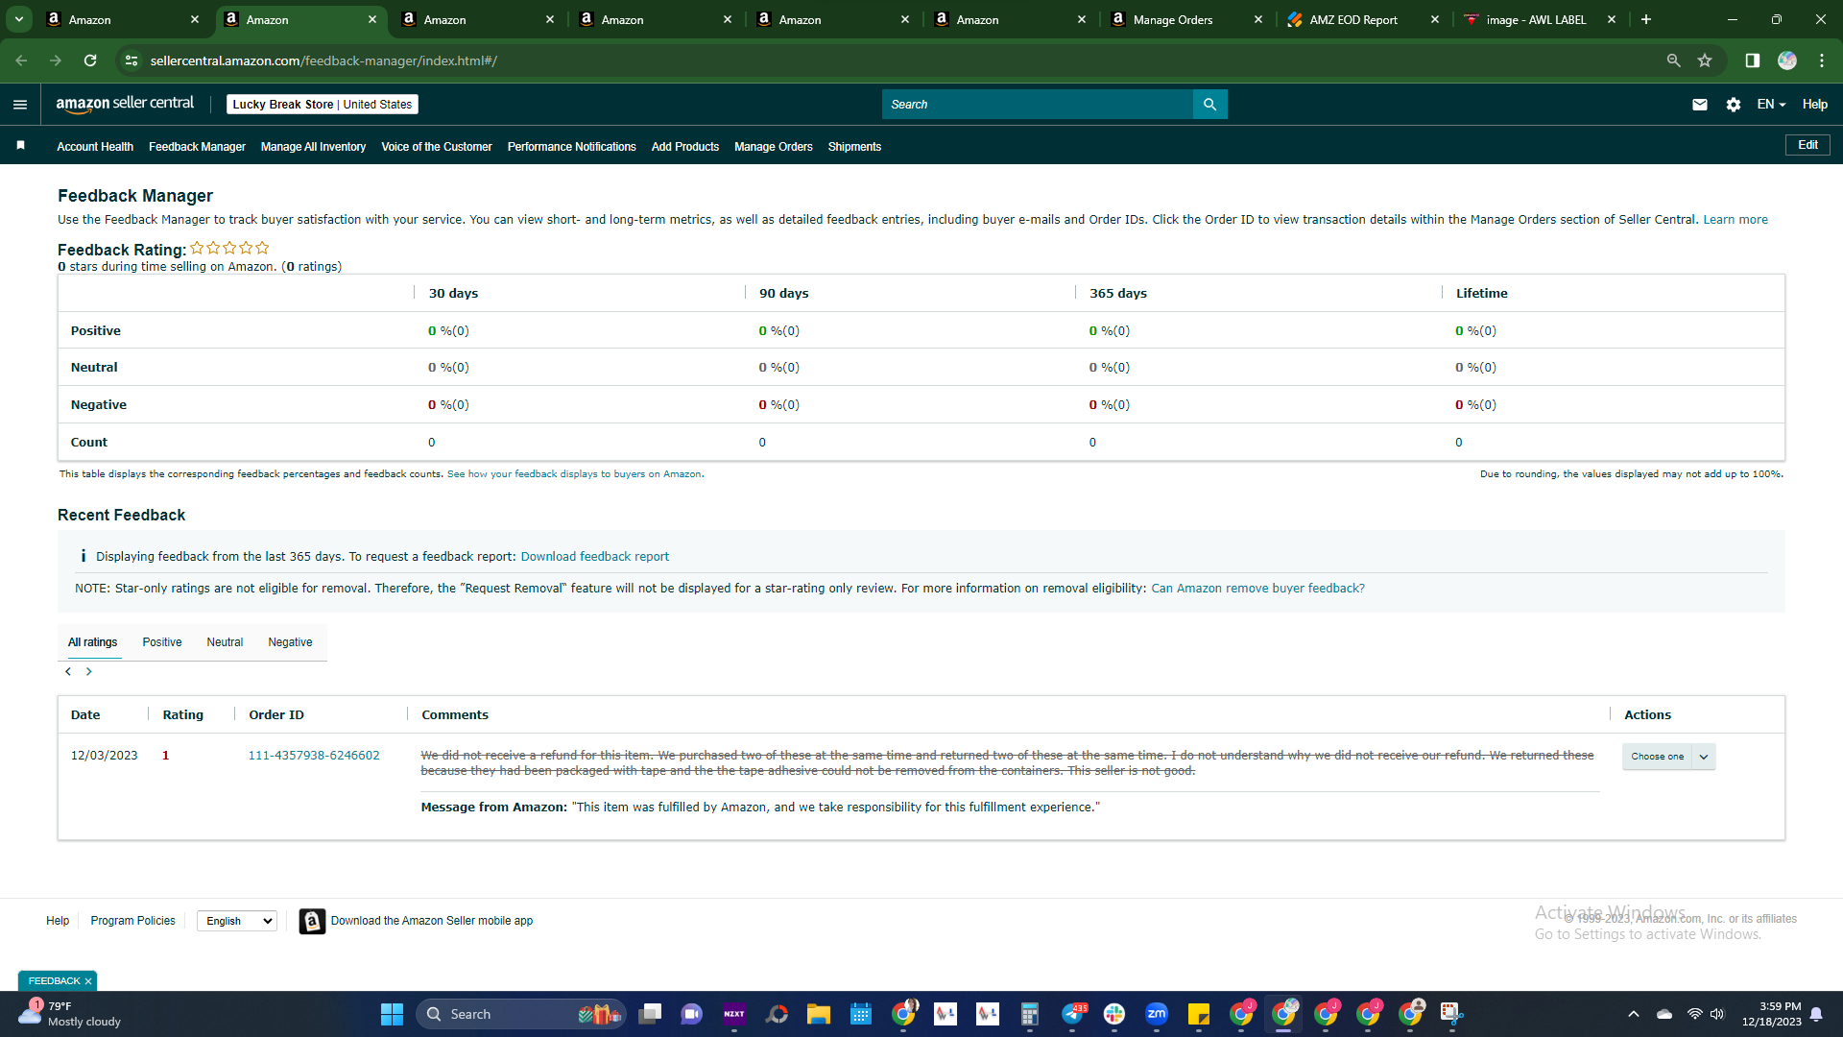Viewport: 1843px width, 1037px height.
Task: Open Account Health in the navigation bar
Action: pyautogui.click(x=95, y=147)
